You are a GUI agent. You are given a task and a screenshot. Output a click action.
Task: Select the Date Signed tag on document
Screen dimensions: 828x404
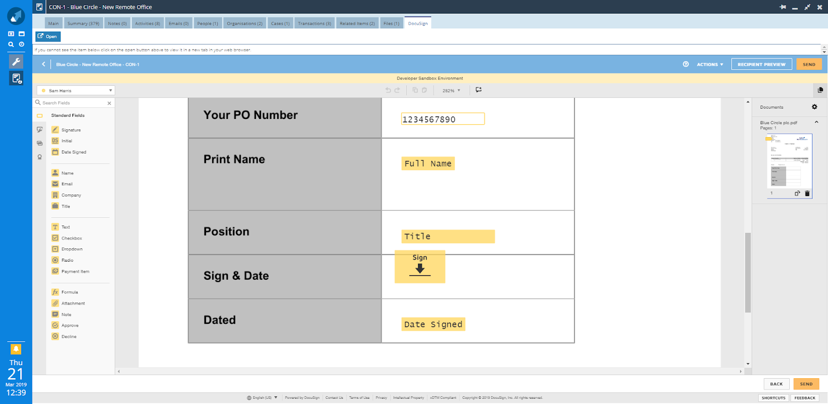[433, 324]
